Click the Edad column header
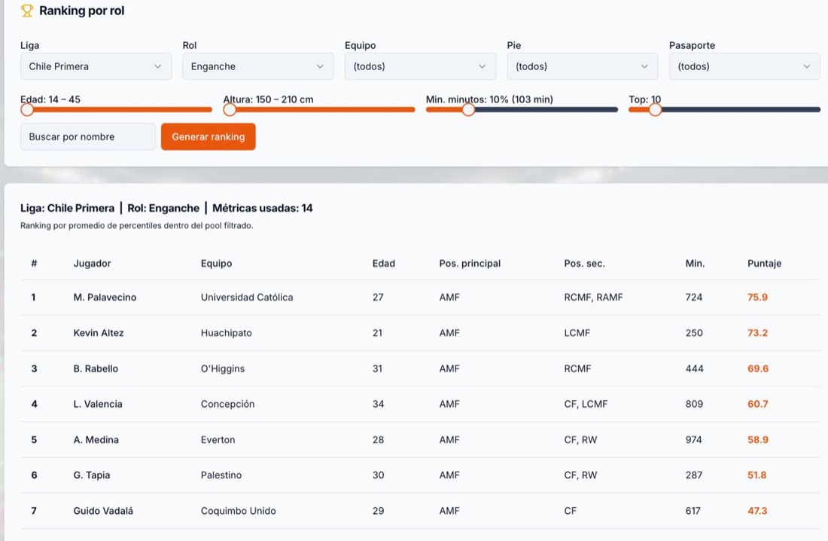Screen dimensions: 828x541 383,264
